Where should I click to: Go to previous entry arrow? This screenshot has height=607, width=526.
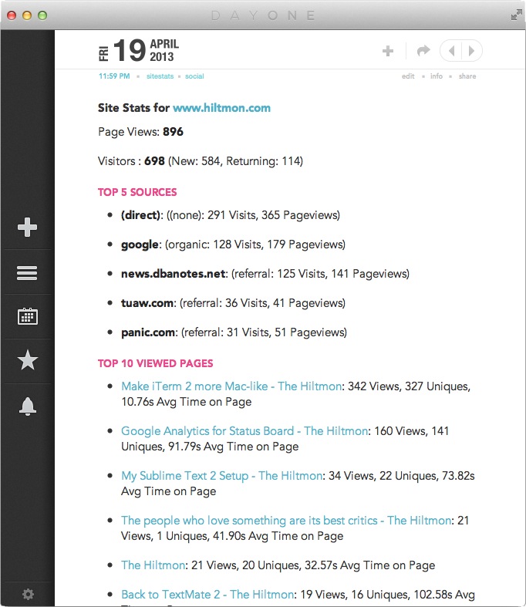click(x=451, y=51)
